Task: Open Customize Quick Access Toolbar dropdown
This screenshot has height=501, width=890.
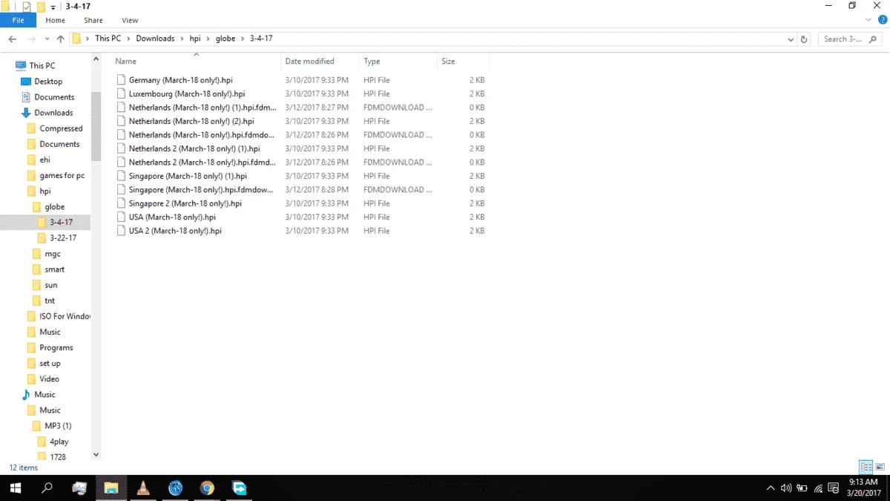Action: tap(53, 7)
